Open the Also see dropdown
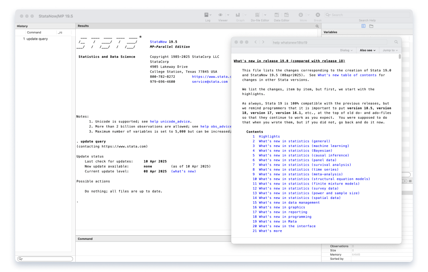This screenshot has width=428, height=272. pyautogui.click(x=368, y=50)
